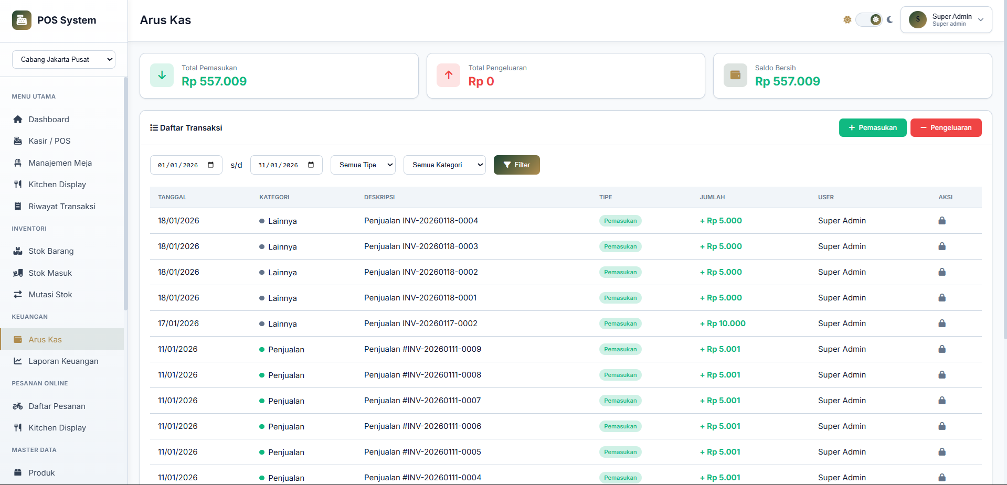1007x485 pixels.
Task: Open Laporan Keuangan chart icon
Action: pos(18,361)
